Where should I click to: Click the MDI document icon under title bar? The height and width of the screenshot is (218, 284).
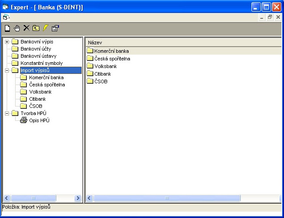tap(6, 17)
